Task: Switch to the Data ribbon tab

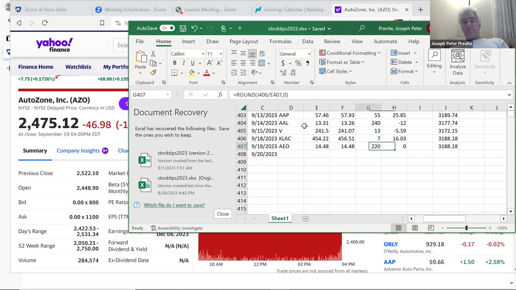Action: 308,41
